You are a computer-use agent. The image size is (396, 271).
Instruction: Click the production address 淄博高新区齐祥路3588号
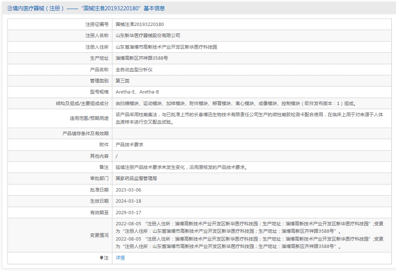coord(142,58)
